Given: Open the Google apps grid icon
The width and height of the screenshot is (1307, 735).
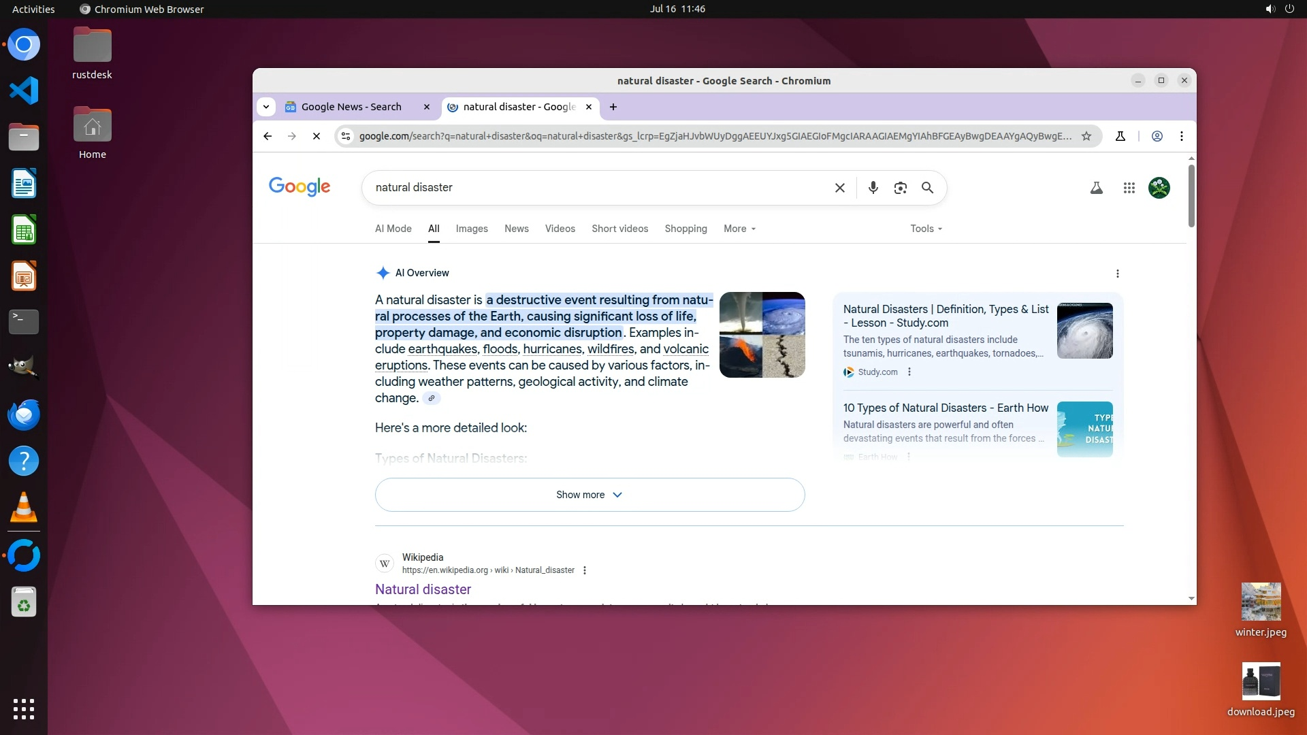Looking at the screenshot, I should pyautogui.click(x=1129, y=188).
